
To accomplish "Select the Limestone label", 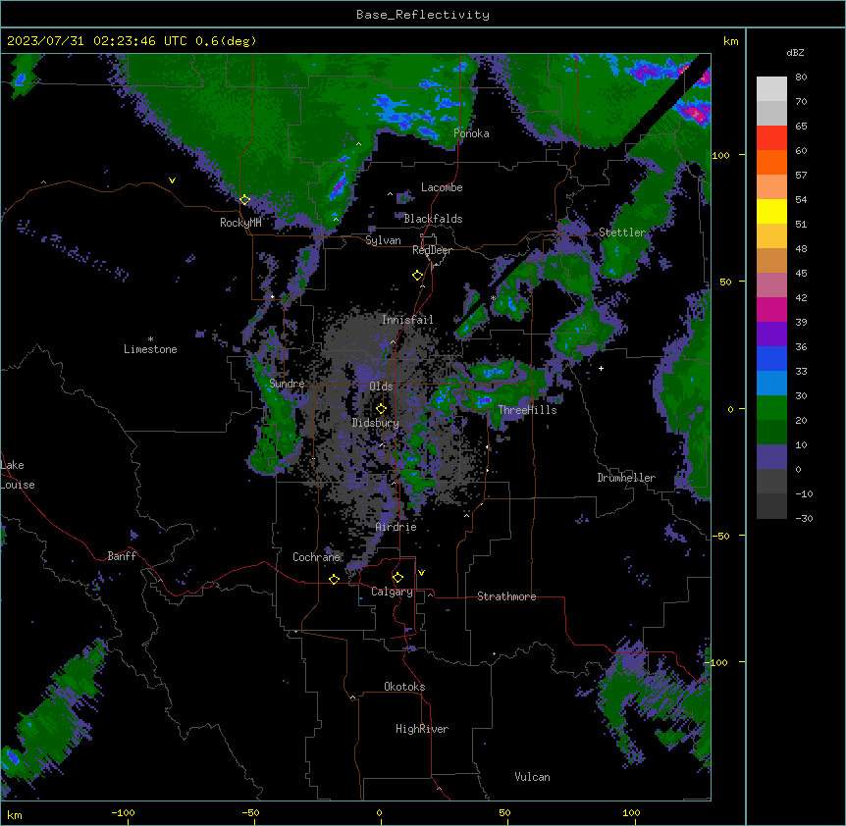I will click(x=150, y=349).
